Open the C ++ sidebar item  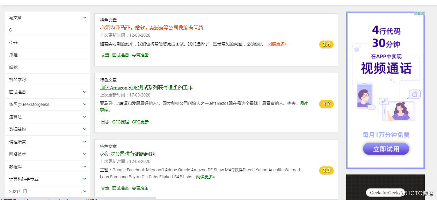[x=48, y=42]
